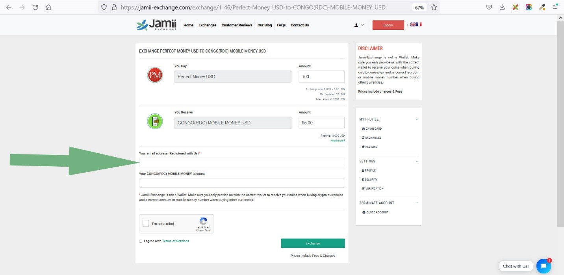Open the browser downloads panel

[502, 7]
